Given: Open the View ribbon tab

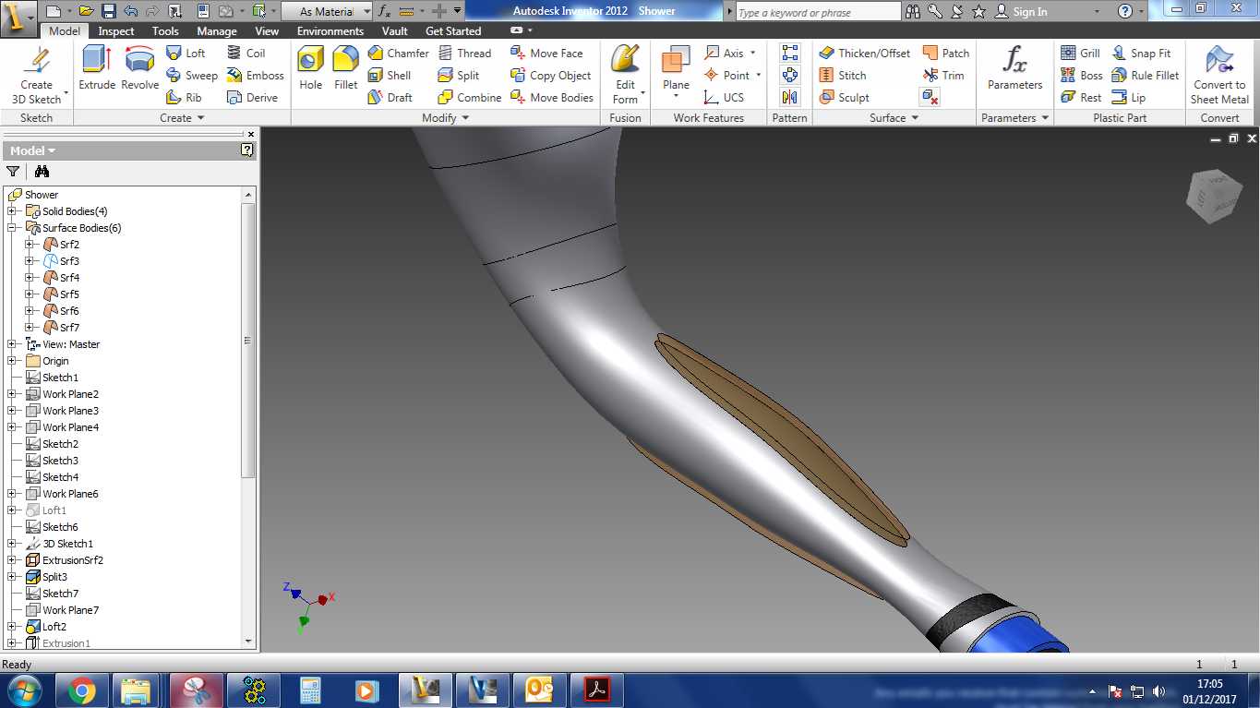Looking at the screenshot, I should (267, 30).
